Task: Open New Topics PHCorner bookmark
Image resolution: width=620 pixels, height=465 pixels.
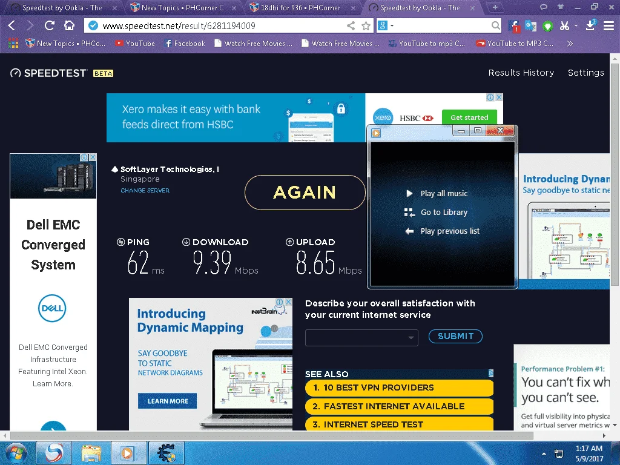Action: [x=65, y=44]
